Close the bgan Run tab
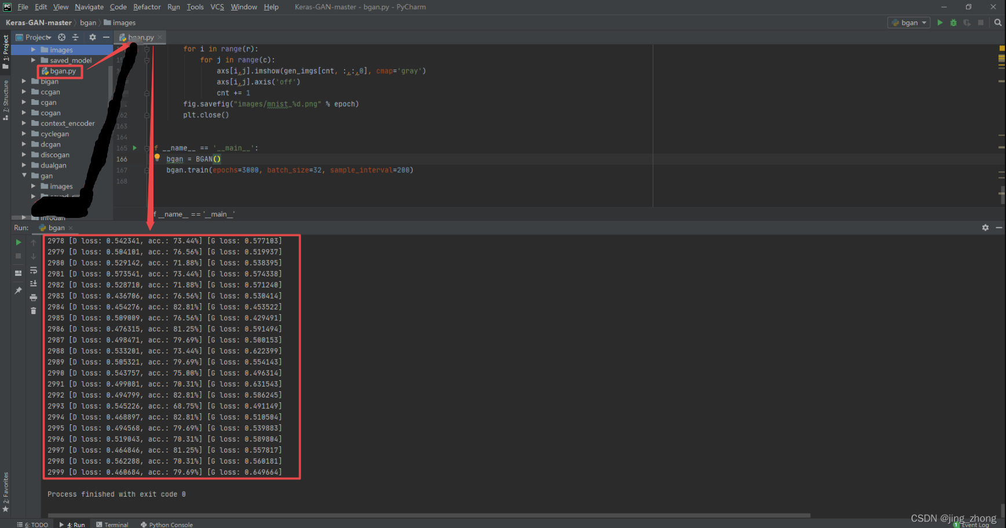This screenshot has width=1006, height=528. click(71, 228)
